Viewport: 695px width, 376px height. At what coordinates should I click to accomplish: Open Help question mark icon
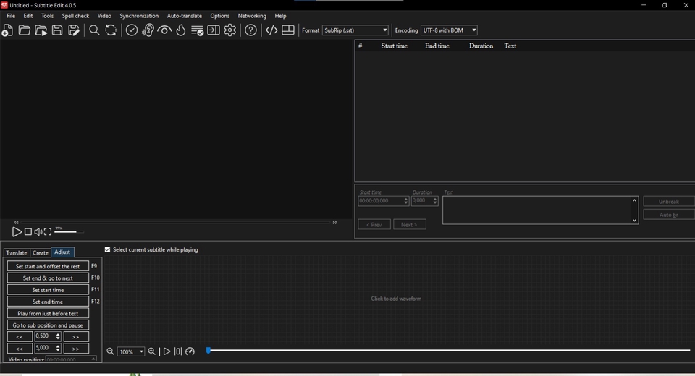pyautogui.click(x=251, y=30)
